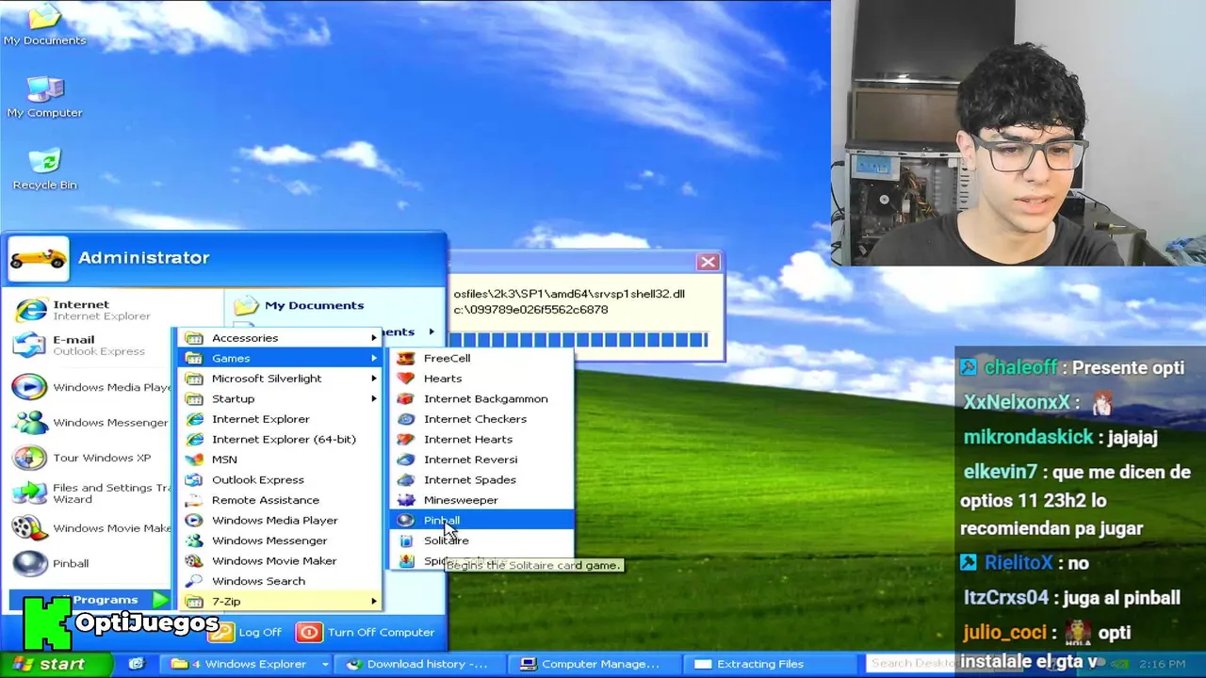Viewport: 1206px width, 678px height.
Task: Click the Start button
Action: [x=57, y=664]
